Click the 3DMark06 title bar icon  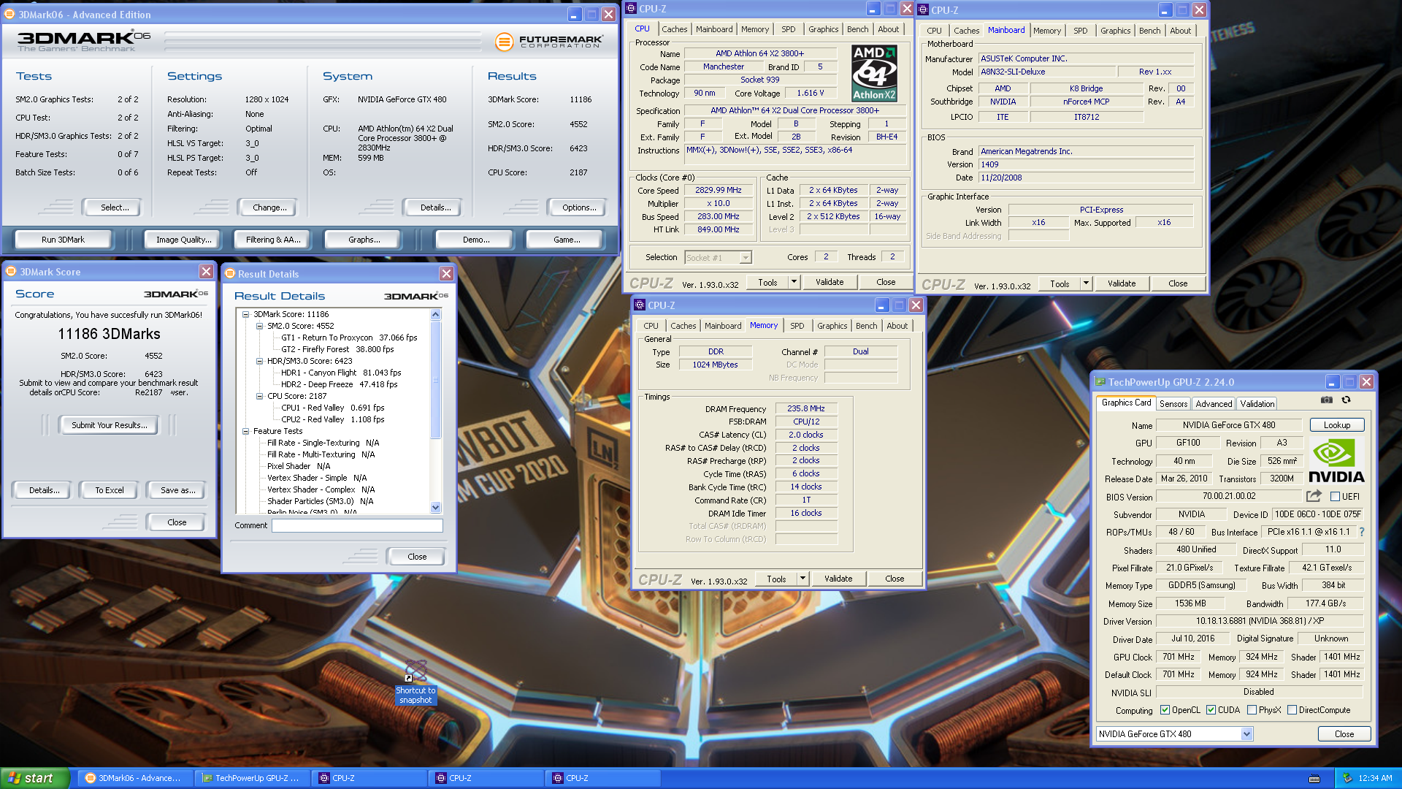click(x=9, y=14)
